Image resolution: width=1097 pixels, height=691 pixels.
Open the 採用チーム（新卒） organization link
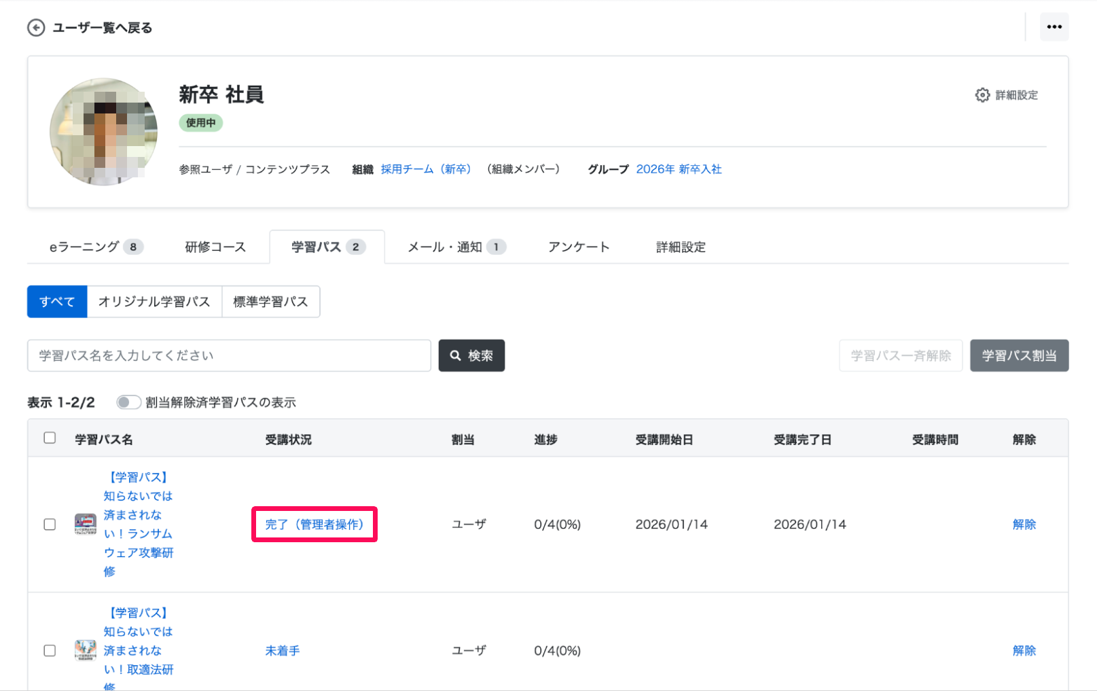426,169
